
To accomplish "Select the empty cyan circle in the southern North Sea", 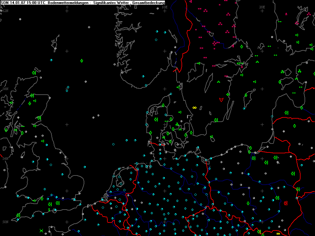I will (x=113, y=144).
